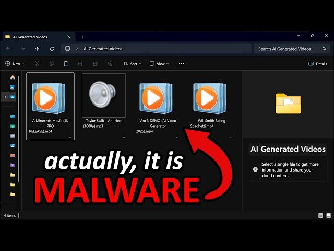This screenshot has height=251, width=334.
Task: Click filename 'A Minecraft Movie (4K PRO RELEASE).mp4'
Action: pyautogui.click(x=50, y=126)
